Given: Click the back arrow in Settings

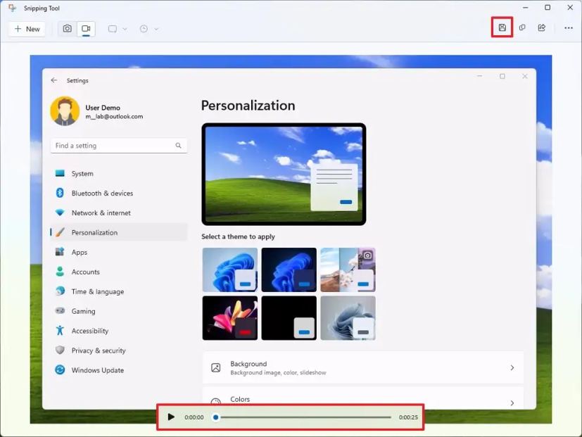Looking at the screenshot, I should pos(54,80).
